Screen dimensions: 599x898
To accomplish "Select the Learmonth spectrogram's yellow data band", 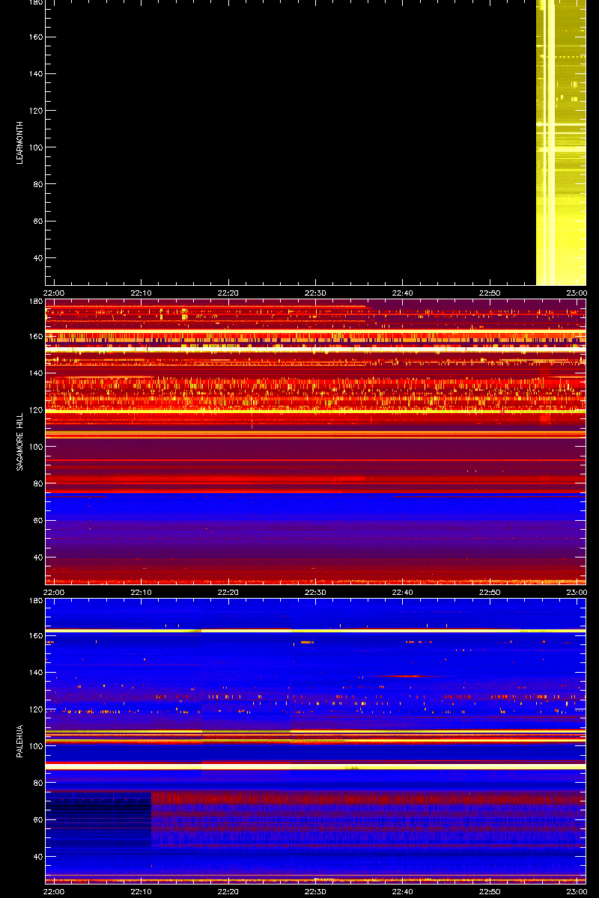I will pyautogui.click(x=561, y=142).
